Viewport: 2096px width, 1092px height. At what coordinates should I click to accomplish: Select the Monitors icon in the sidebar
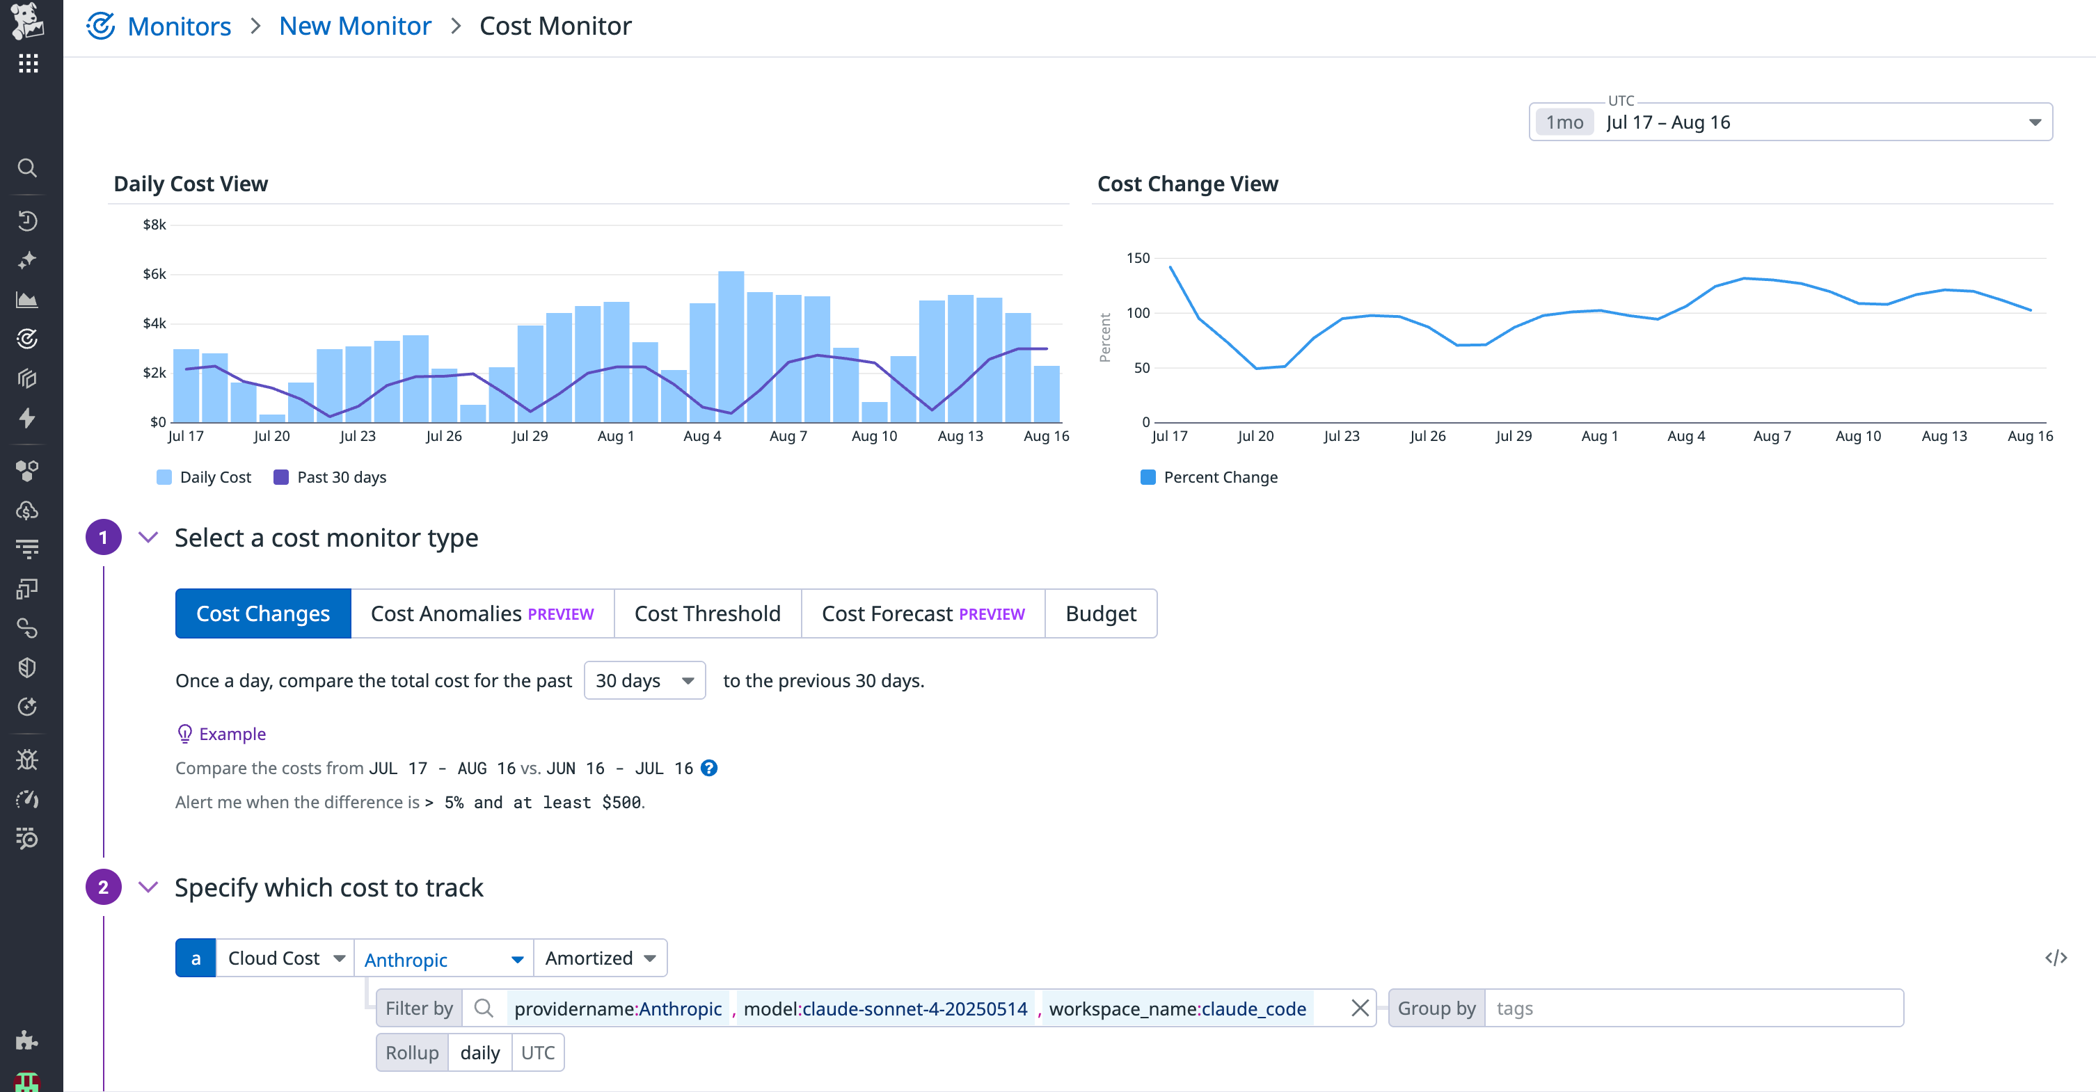(x=28, y=339)
